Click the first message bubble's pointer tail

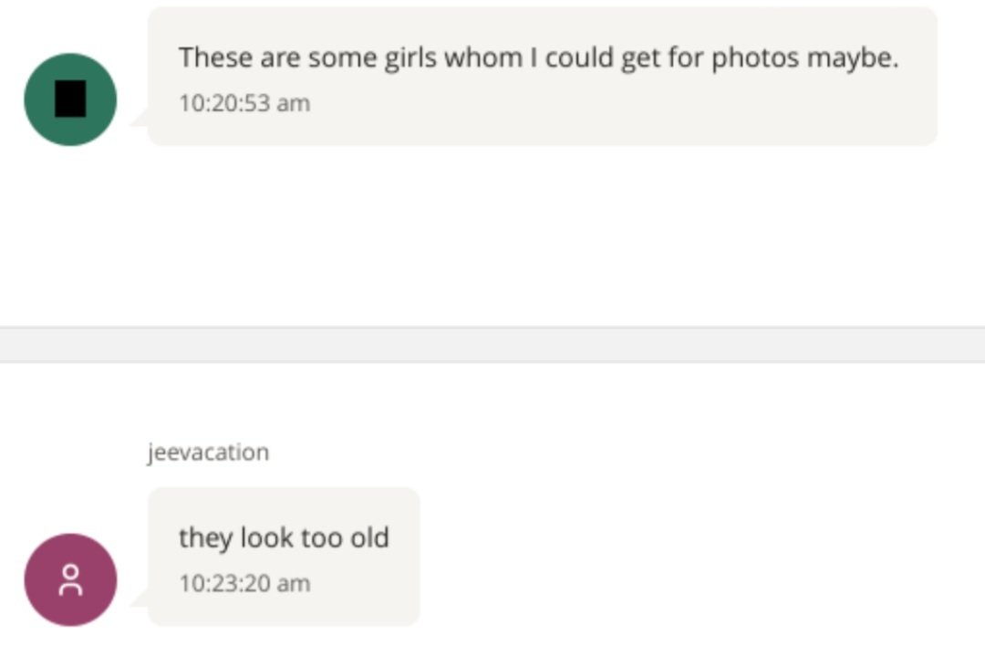pos(140,119)
